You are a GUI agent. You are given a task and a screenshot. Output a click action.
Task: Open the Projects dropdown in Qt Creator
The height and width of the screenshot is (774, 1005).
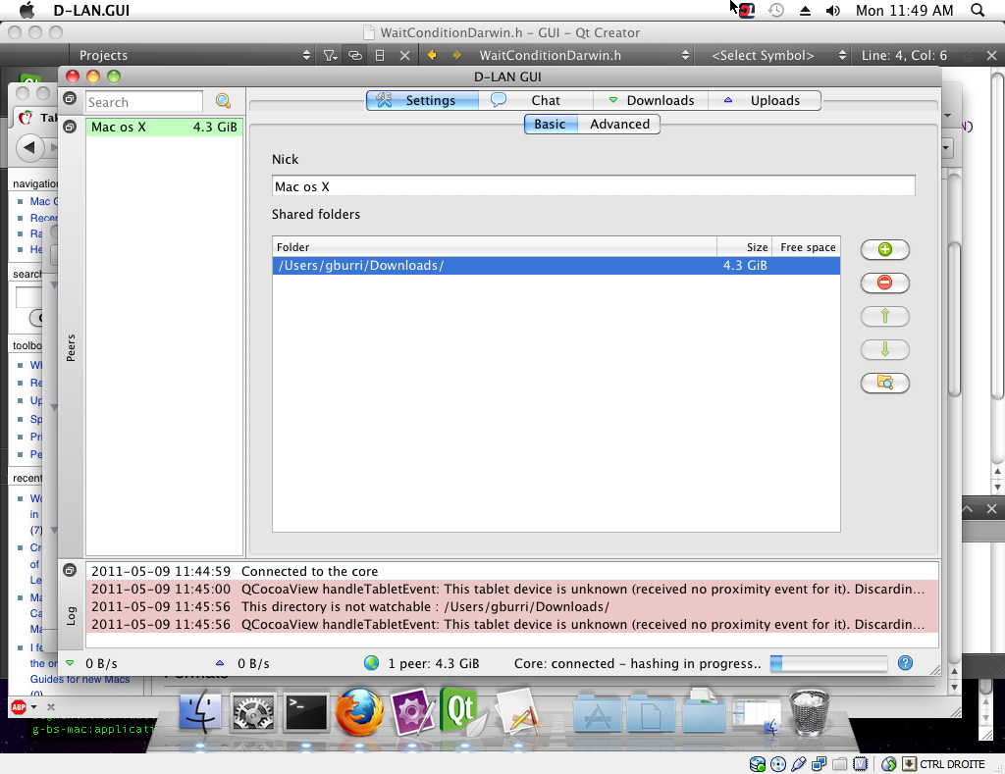pos(193,55)
